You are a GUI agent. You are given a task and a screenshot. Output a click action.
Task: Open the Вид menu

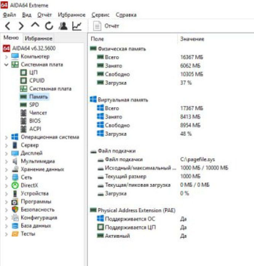27,15
